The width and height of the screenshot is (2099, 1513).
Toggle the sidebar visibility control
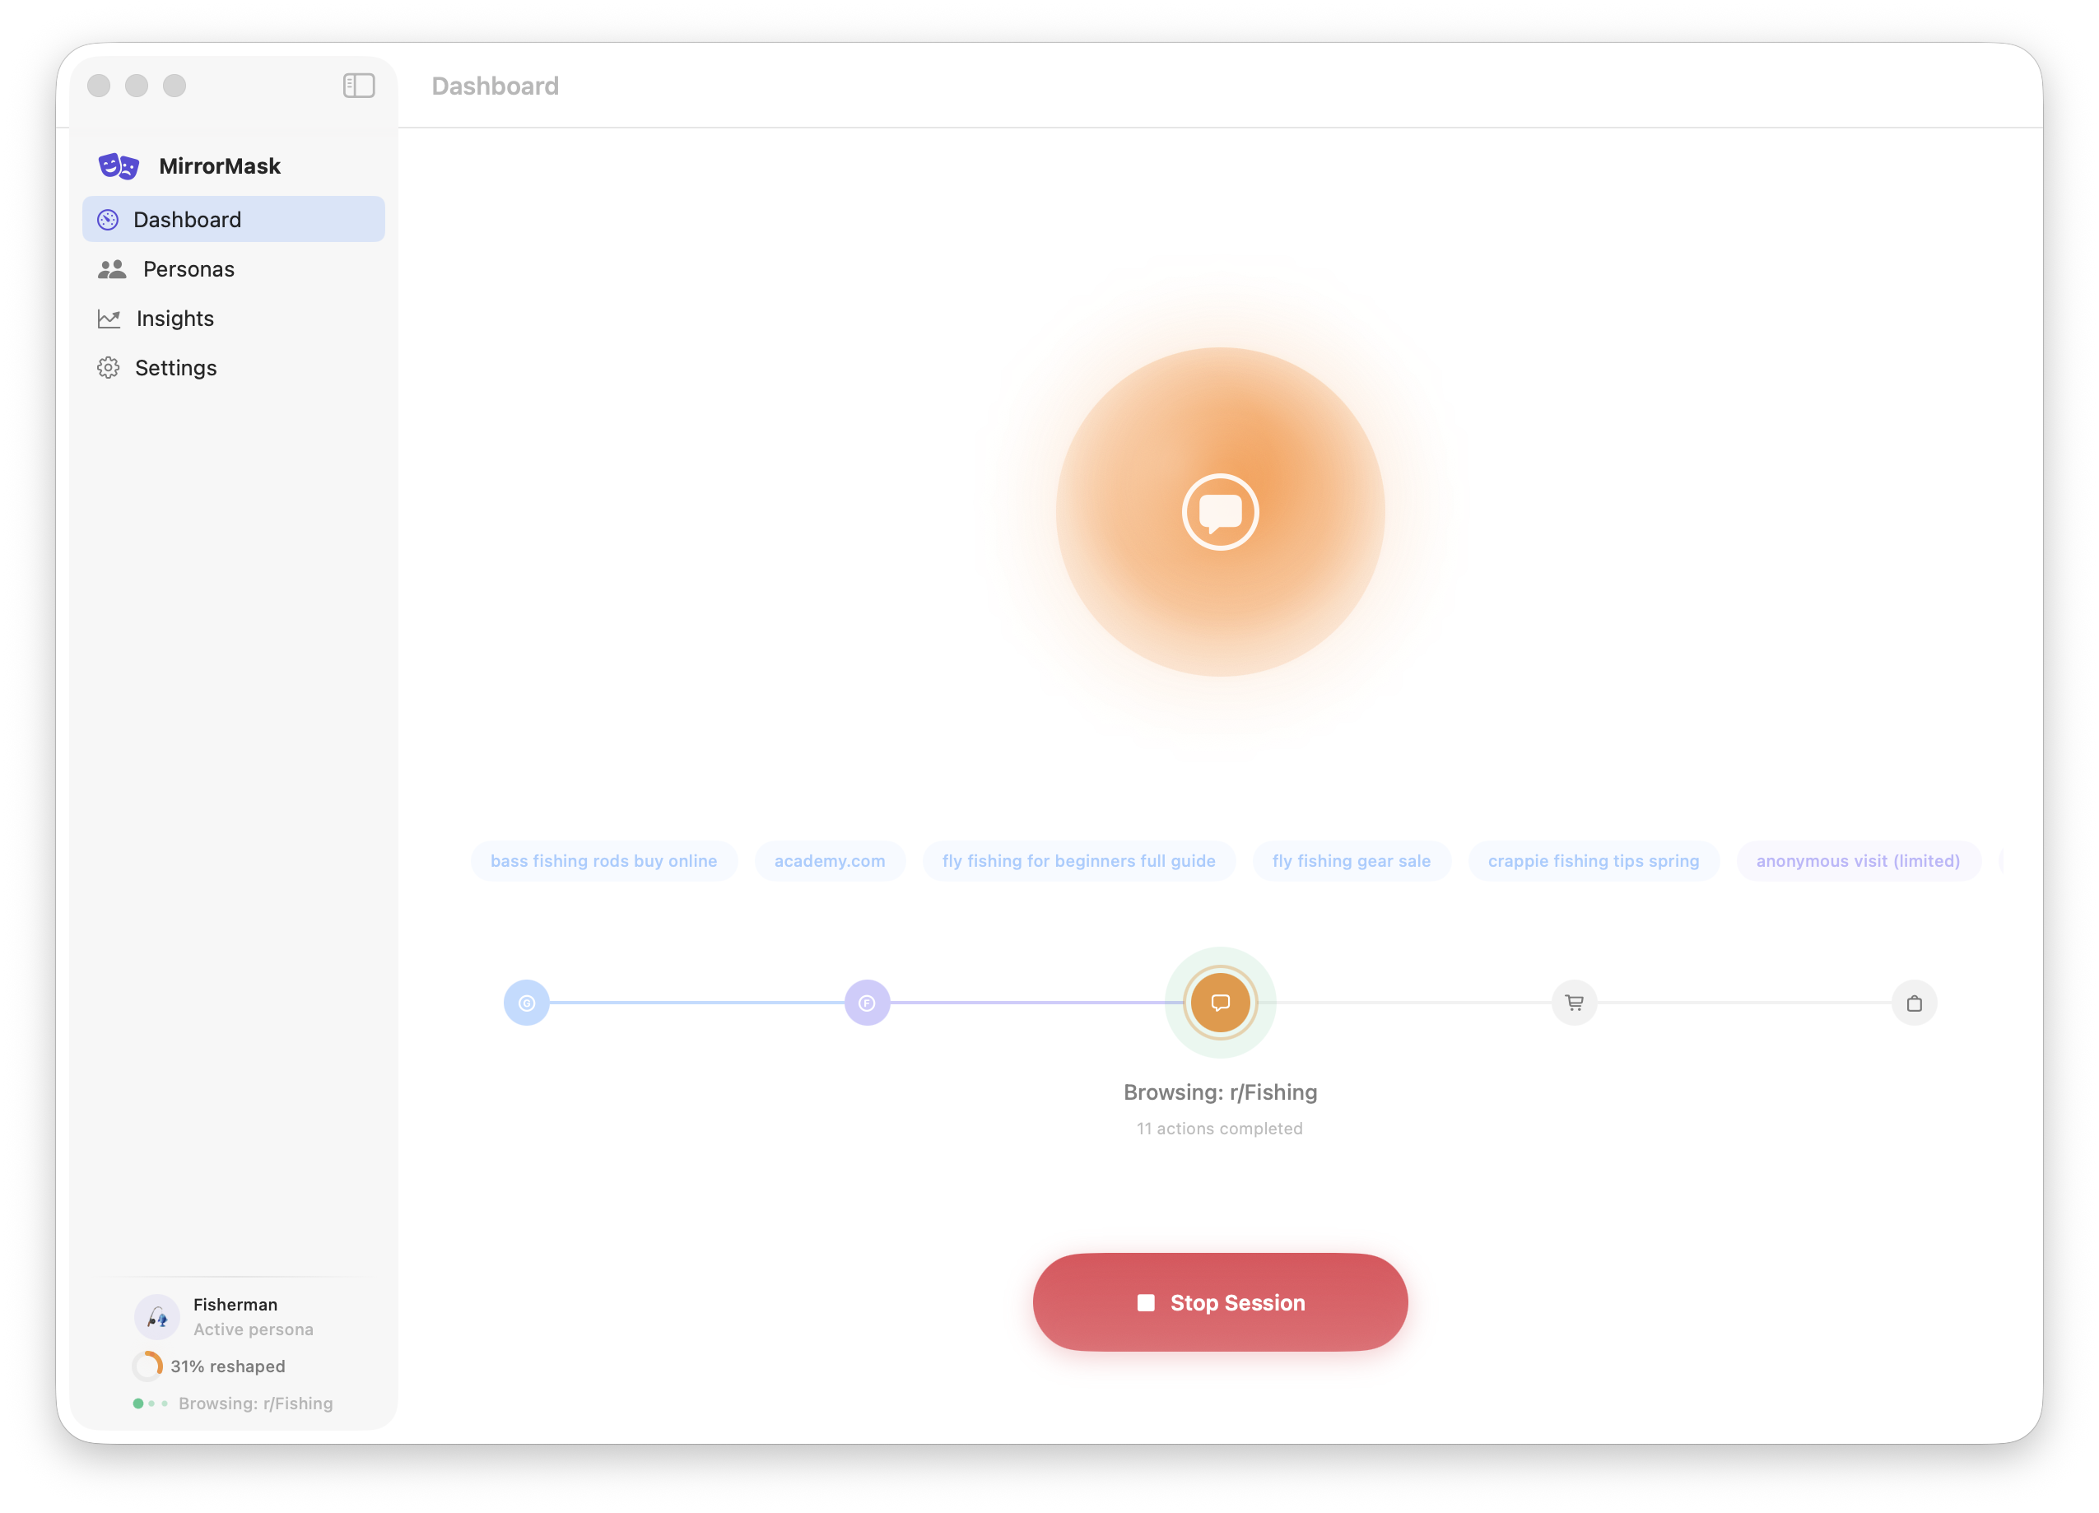click(x=359, y=85)
